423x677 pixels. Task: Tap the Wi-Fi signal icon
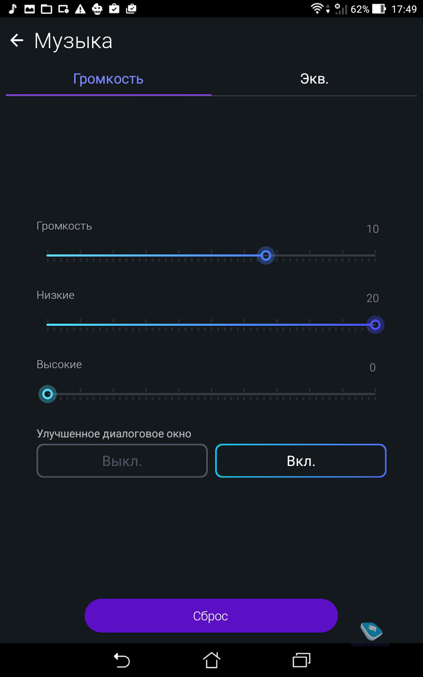(317, 8)
